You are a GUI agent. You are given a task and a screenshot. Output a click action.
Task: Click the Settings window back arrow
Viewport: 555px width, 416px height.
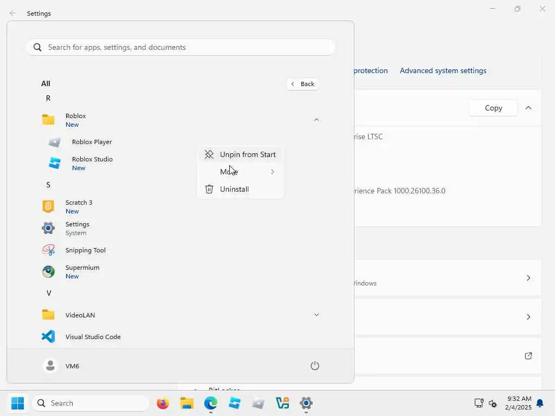[13, 13]
